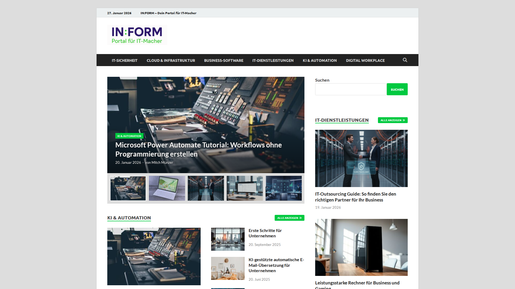515x289 pixels.
Task: Click the IN:FORM site logo
Action: [x=137, y=35]
